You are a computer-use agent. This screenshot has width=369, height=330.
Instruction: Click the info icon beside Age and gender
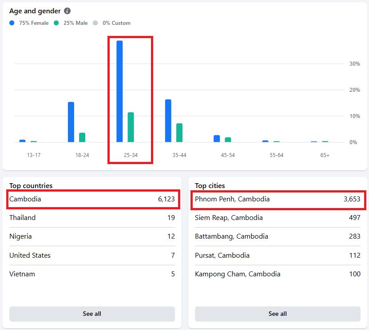pyautogui.click(x=67, y=11)
